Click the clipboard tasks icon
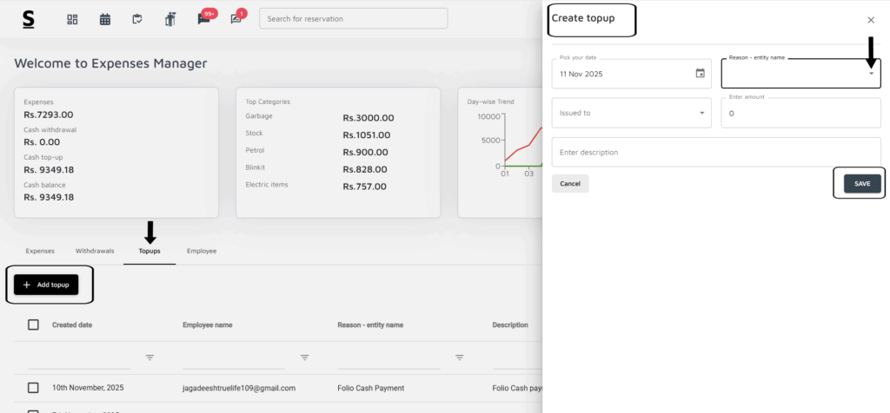Screen dimensions: 890x413 (137, 19)
